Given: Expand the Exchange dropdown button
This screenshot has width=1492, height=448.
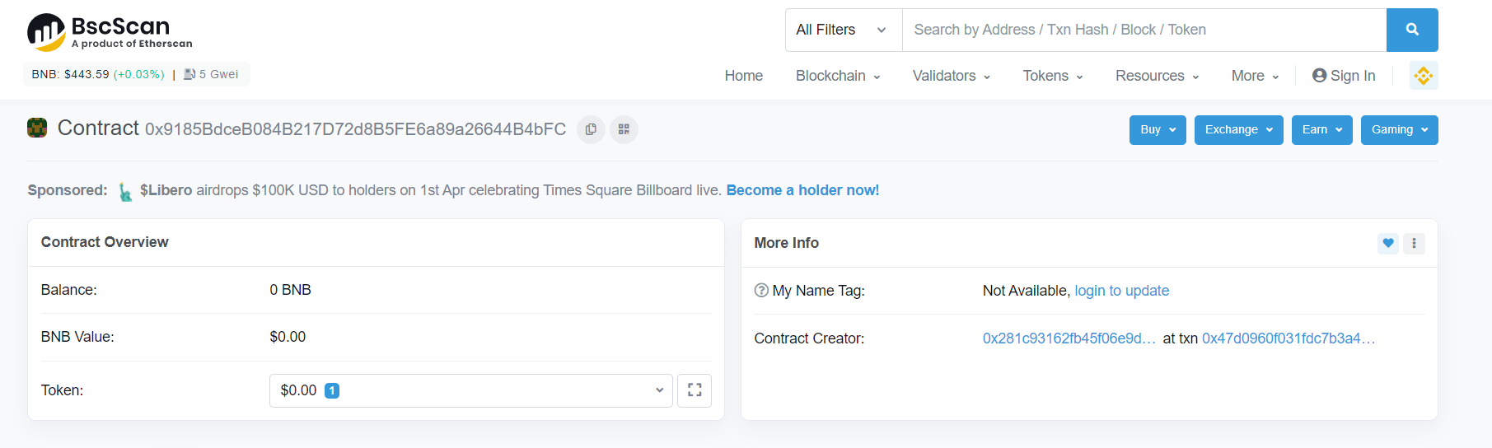Looking at the screenshot, I should 1238,130.
